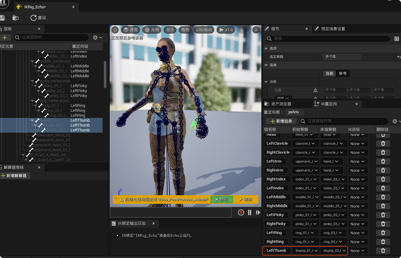Click the details property matrix grid icon
This screenshot has height=258, width=401.
pos(396,39)
